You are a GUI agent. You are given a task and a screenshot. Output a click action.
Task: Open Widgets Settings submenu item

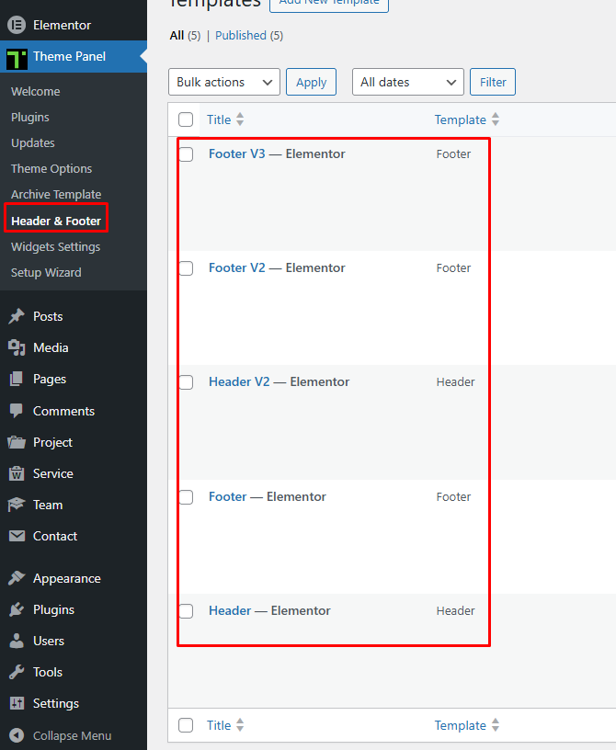click(55, 247)
